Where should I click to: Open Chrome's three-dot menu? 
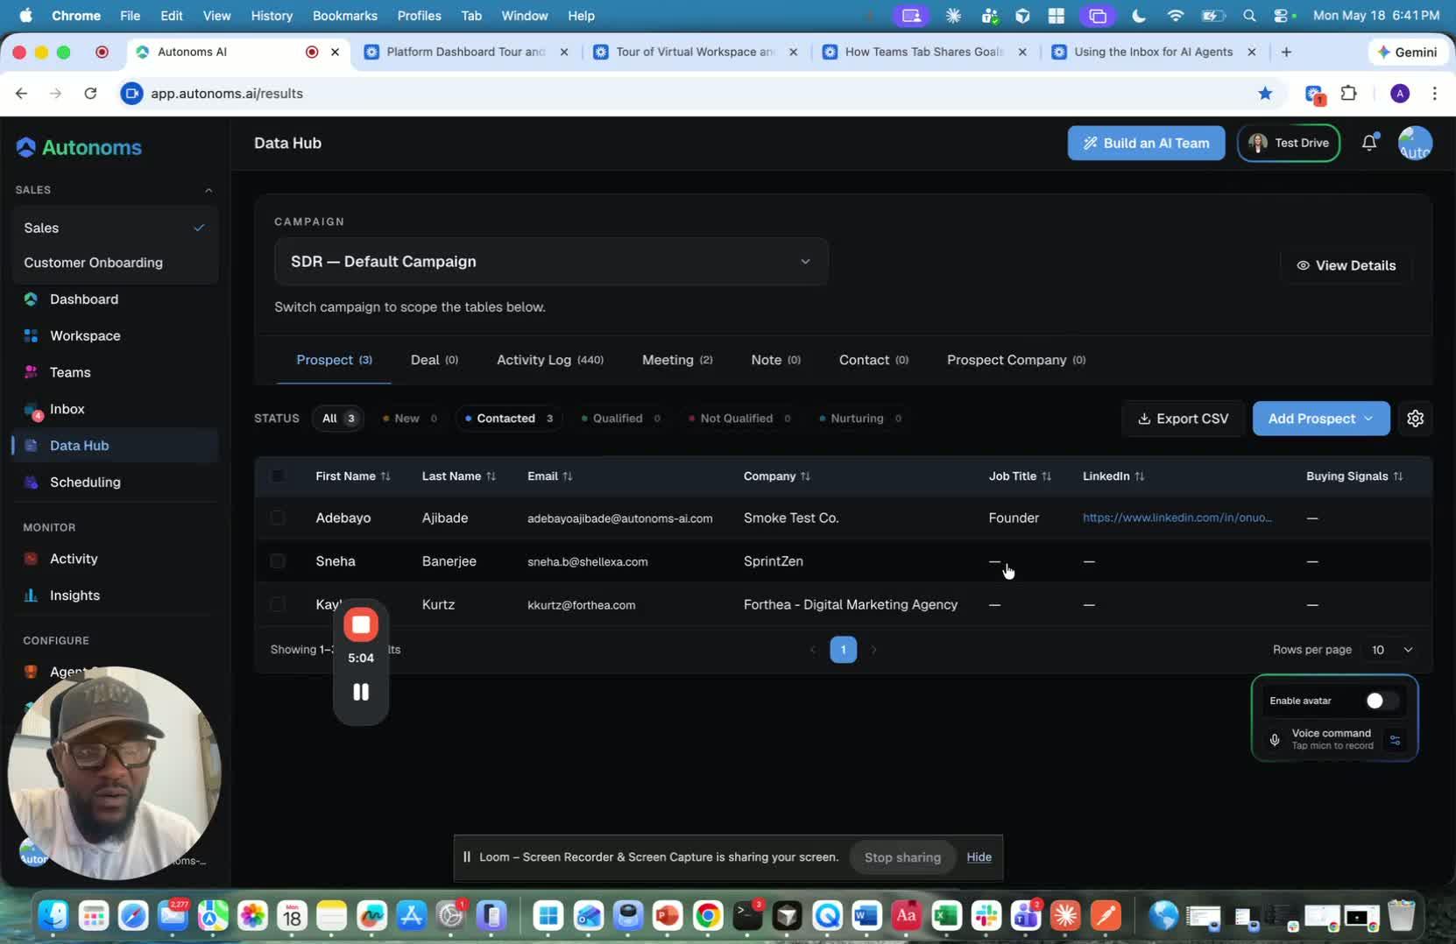pos(1434,93)
